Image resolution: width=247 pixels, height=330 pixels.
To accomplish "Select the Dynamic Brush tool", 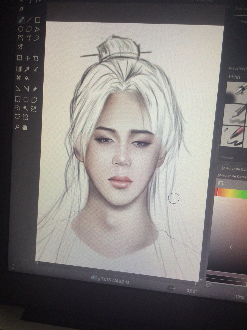I will click(x=37, y=38).
